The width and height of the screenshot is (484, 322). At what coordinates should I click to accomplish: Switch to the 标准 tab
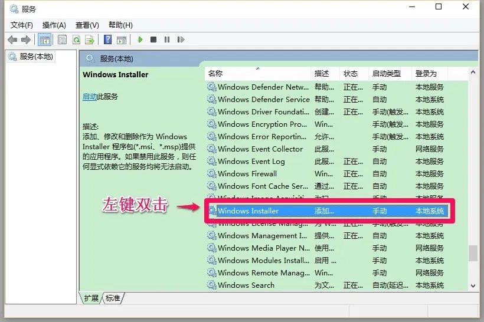(113, 298)
